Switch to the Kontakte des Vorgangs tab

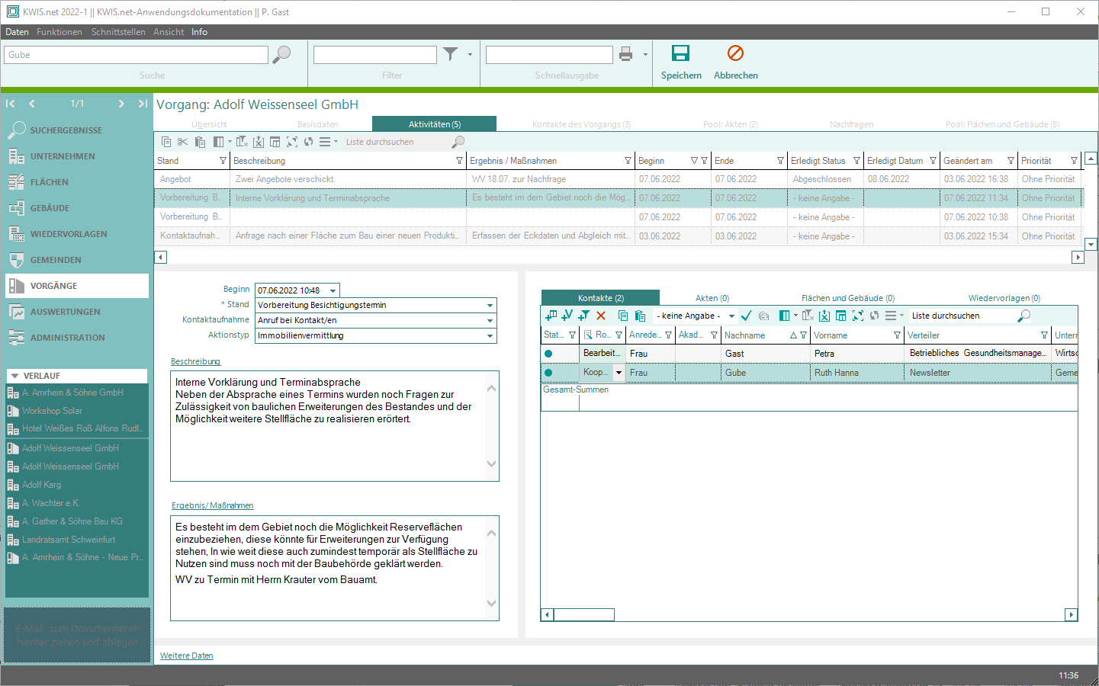581,124
